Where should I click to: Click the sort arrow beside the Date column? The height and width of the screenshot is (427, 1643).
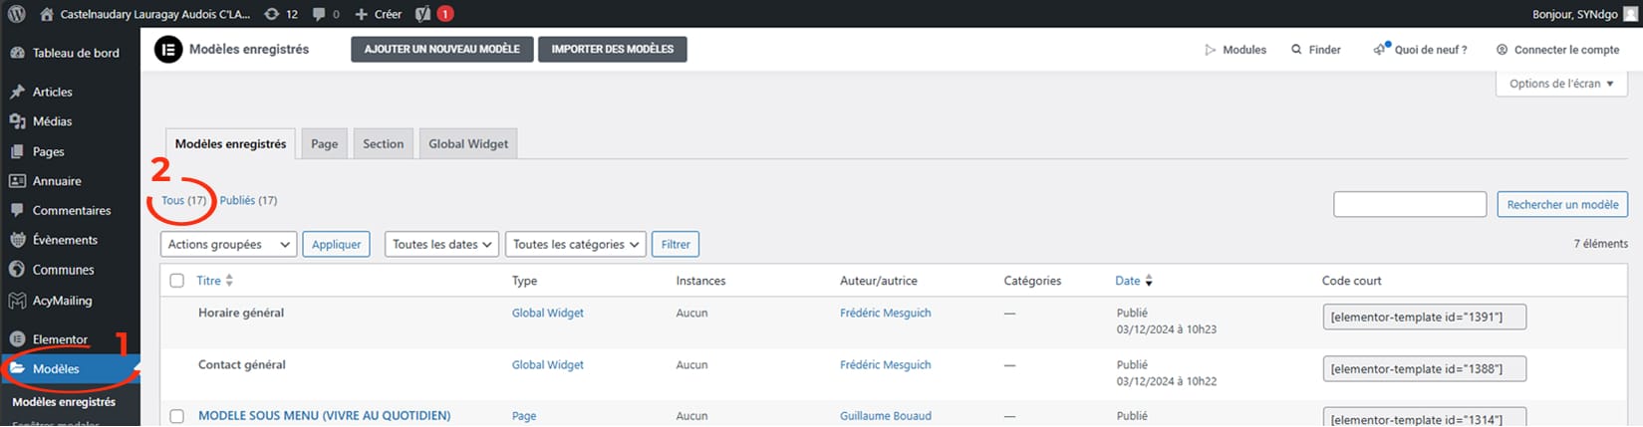[1149, 281]
